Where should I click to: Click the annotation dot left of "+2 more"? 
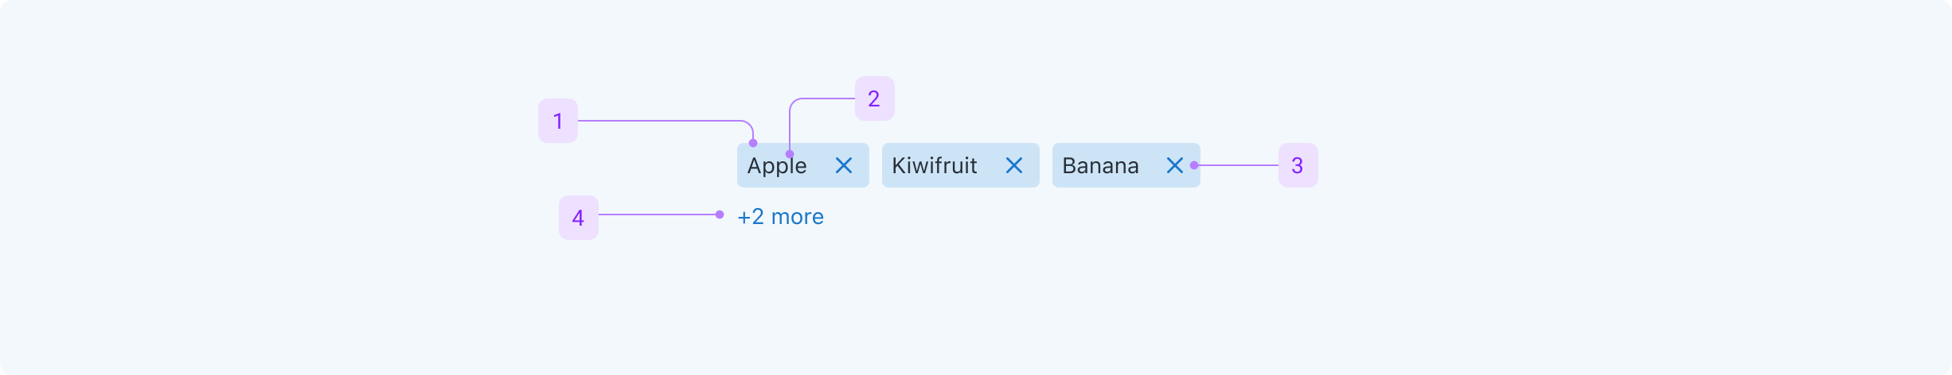tap(720, 215)
